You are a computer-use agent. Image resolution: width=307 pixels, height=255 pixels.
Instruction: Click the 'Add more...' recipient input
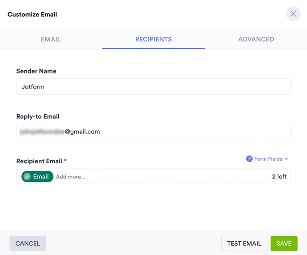(x=133, y=177)
